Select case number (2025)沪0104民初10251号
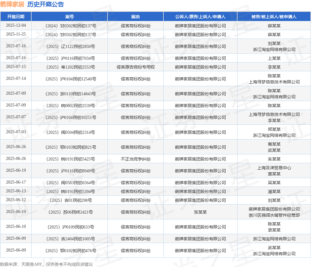311x267 pixels. pyautogui.click(x=71, y=117)
